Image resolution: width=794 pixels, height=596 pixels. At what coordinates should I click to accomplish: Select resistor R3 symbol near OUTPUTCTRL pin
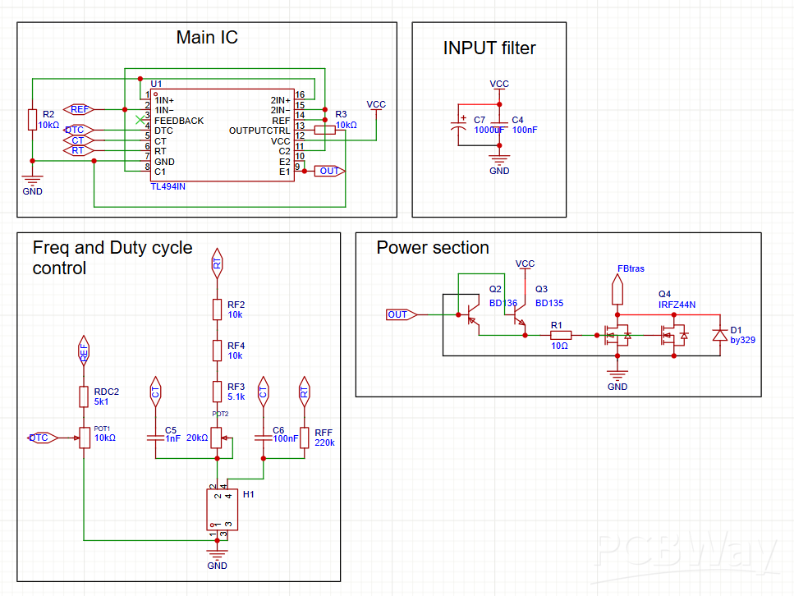point(324,131)
